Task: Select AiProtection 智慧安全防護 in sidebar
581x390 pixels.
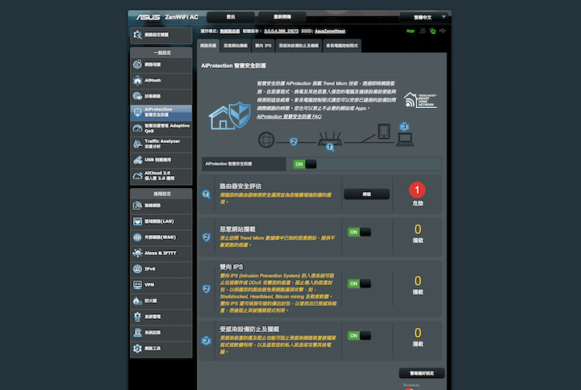Action: pos(161,112)
